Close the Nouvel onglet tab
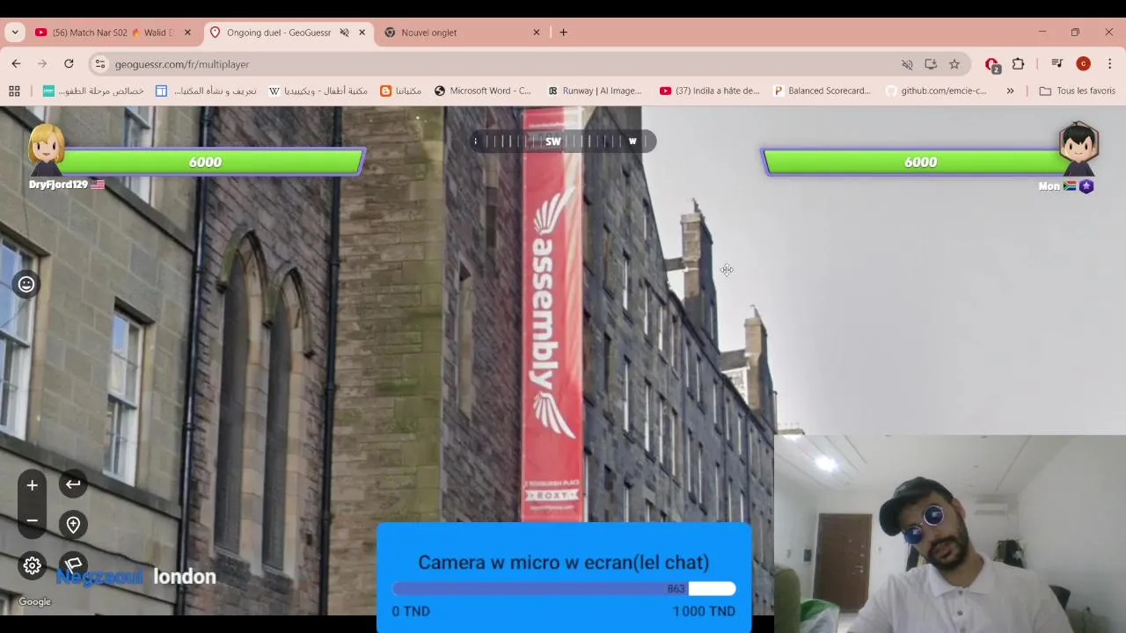The width and height of the screenshot is (1126, 633). pyautogui.click(x=537, y=33)
